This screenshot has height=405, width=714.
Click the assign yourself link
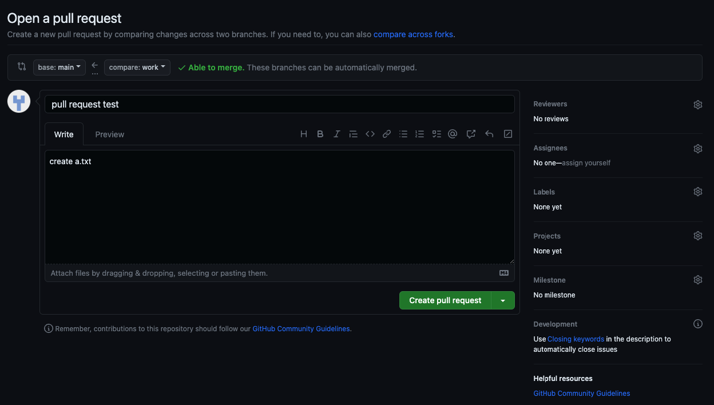[586, 163]
